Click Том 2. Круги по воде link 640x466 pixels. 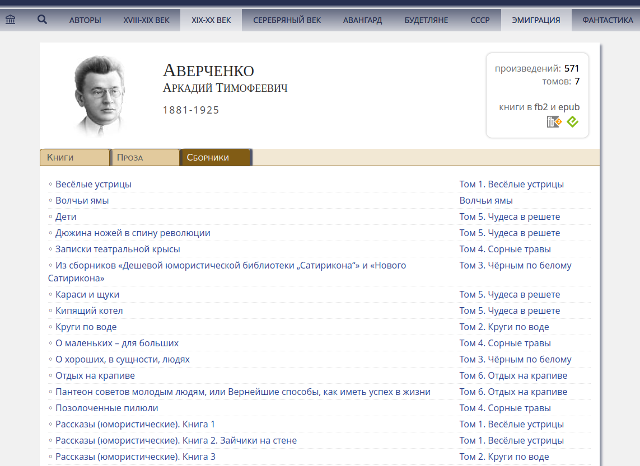tap(504, 327)
